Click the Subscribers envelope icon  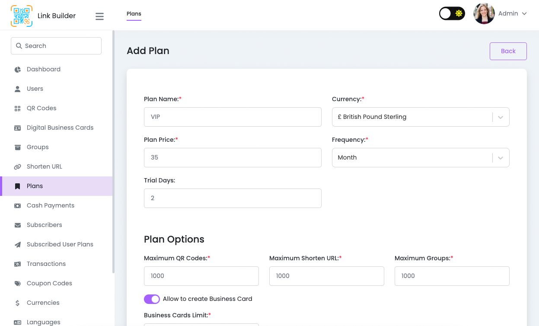(x=18, y=225)
